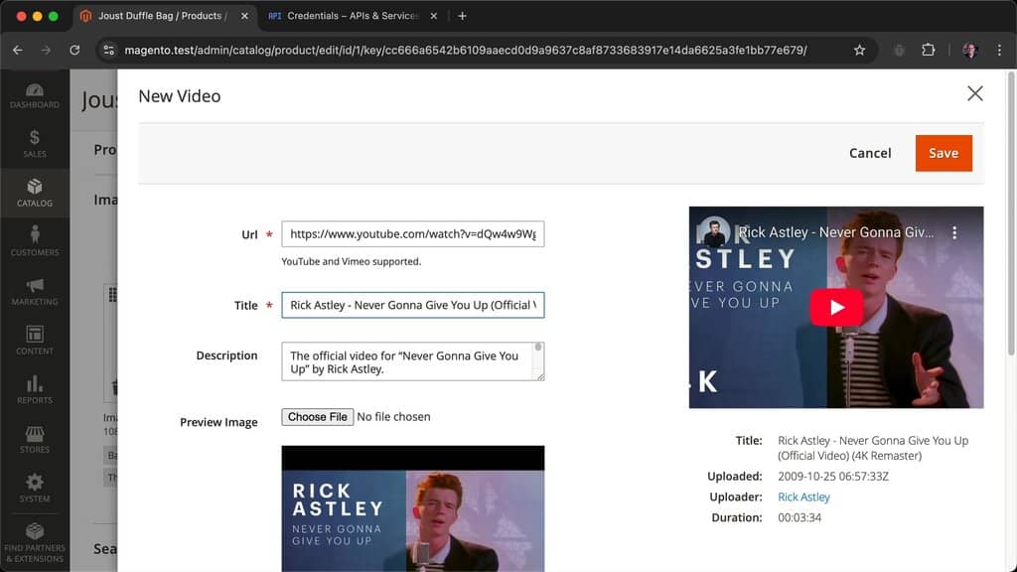Click the Rick Astley preview image thumbnail

click(x=412, y=508)
